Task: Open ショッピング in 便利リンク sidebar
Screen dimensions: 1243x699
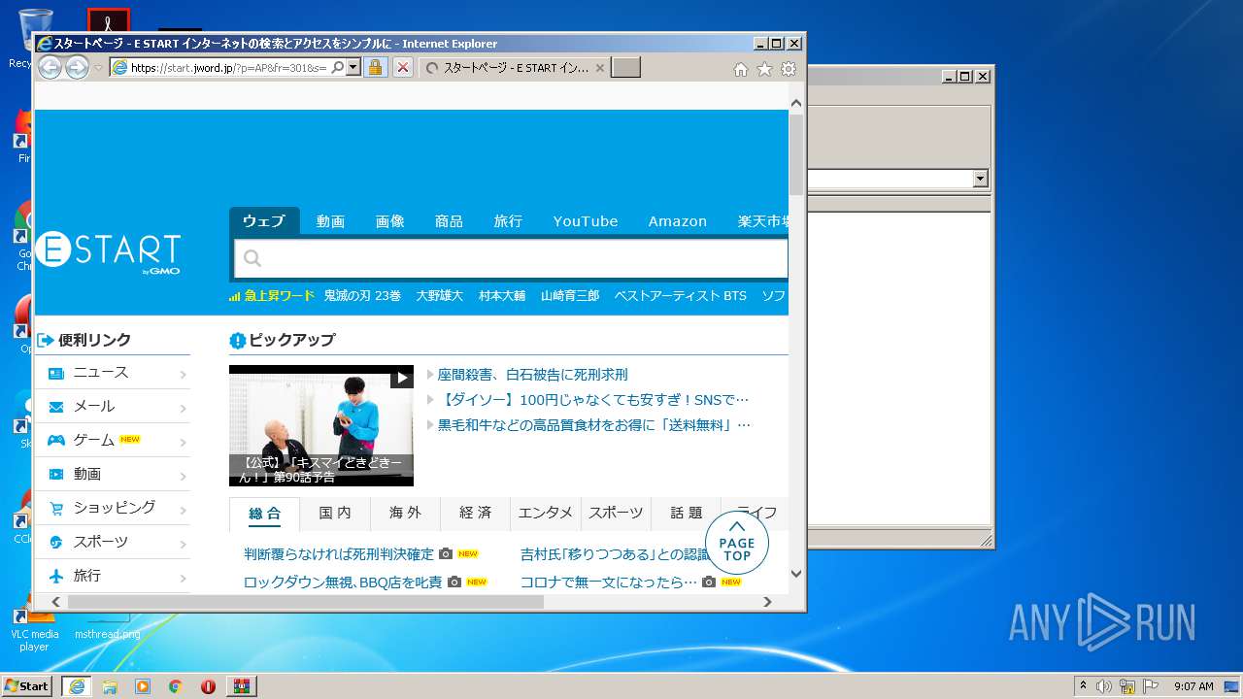Action: click(113, 508)
